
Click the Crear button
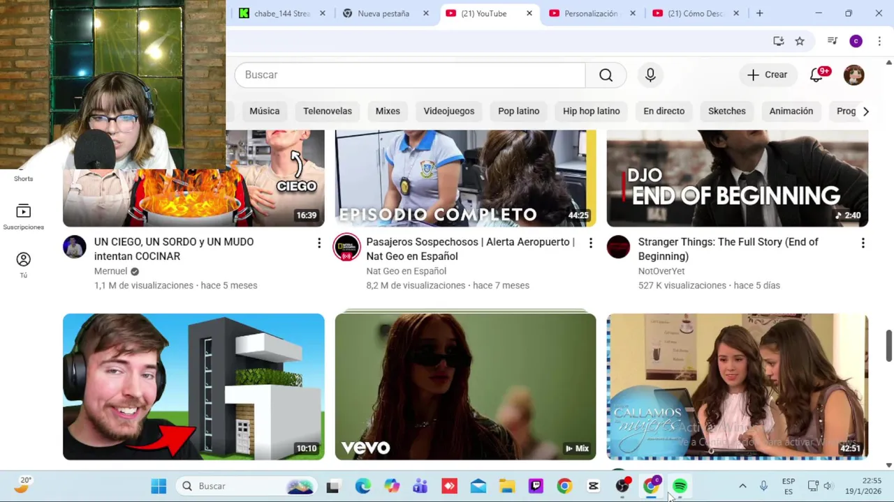(767, 75)
